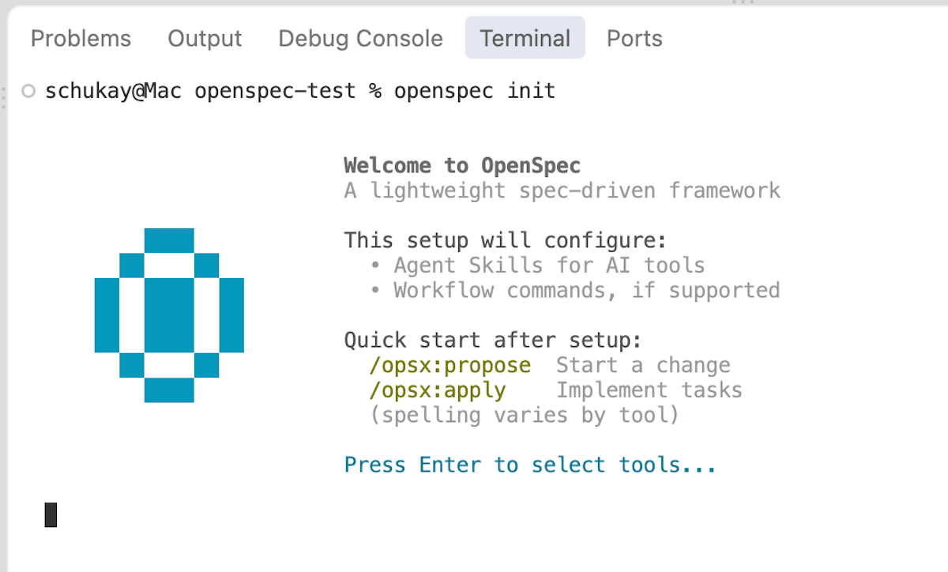Select the Terminal tab
This screenshot has width=948, height=572.
[x=525, y=38]
